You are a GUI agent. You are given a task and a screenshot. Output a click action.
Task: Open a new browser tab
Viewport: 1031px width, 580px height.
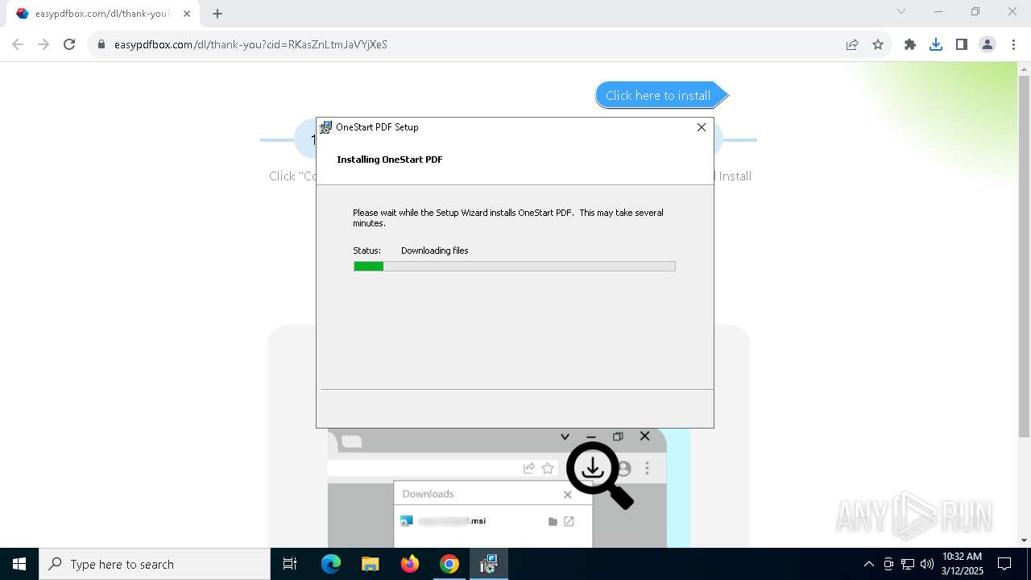click(x=217, y=13)
